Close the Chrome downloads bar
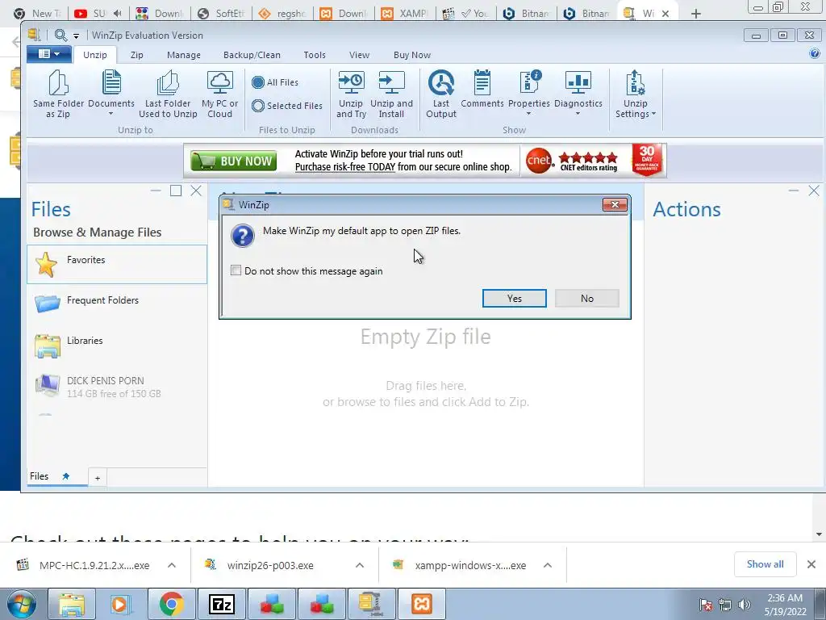 pos(811,564)
